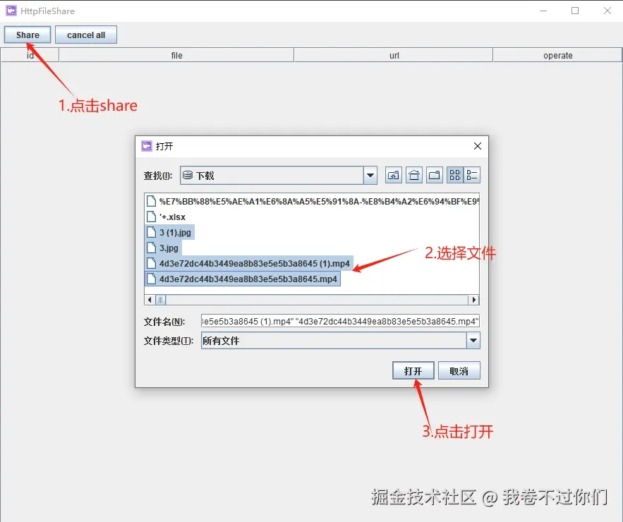Select the operate column header

coord(557,55)
